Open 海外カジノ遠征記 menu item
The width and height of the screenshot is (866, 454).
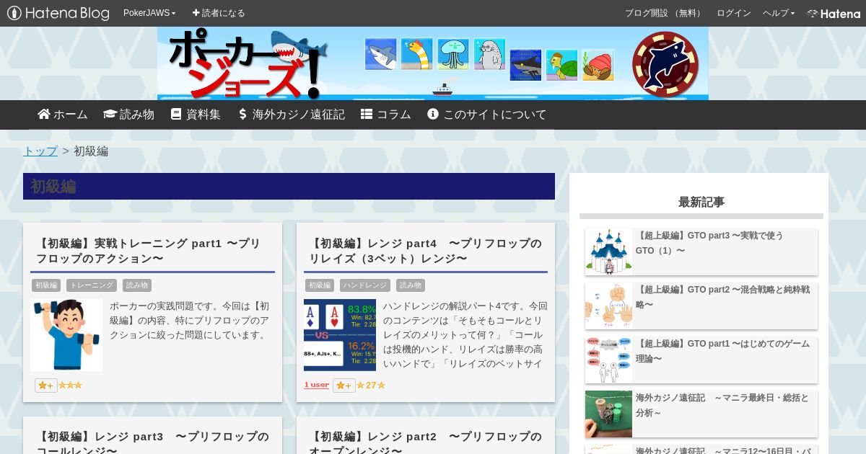292,115
